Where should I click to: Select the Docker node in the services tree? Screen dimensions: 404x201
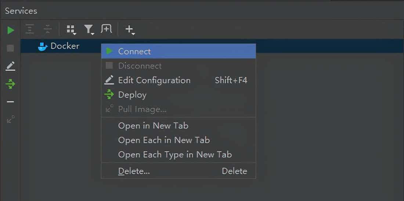coord(65,46)
